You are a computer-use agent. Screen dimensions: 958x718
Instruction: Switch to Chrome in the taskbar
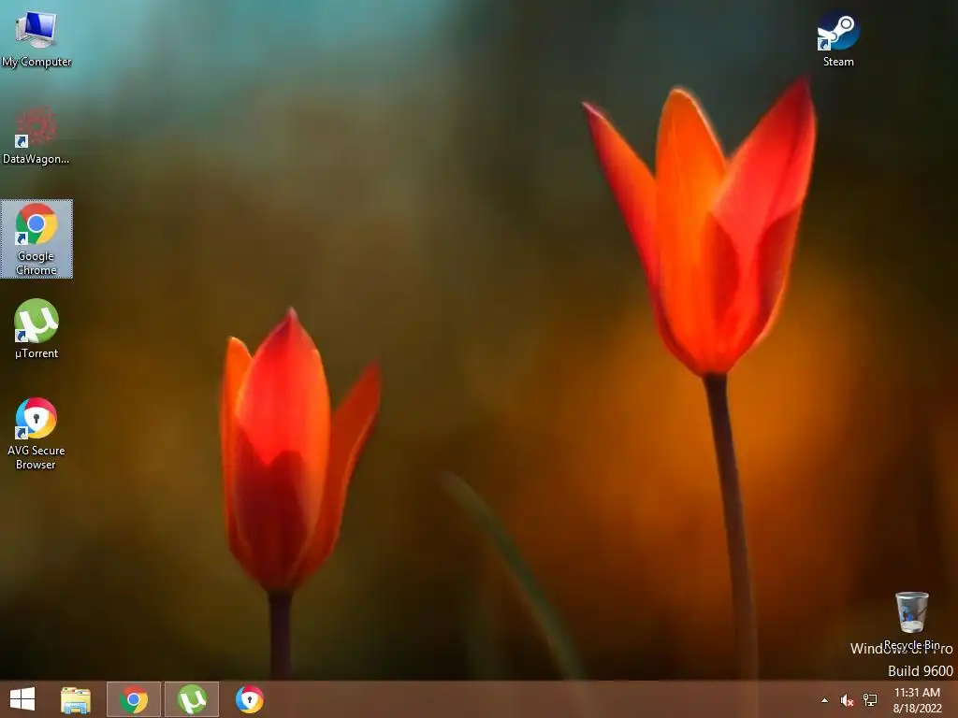tap(134, 699)
